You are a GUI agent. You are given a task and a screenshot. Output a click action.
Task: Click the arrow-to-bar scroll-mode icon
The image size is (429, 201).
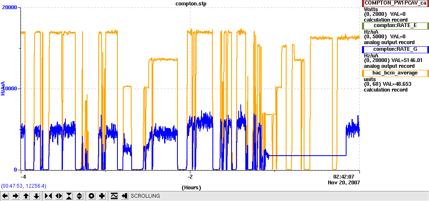125,196
